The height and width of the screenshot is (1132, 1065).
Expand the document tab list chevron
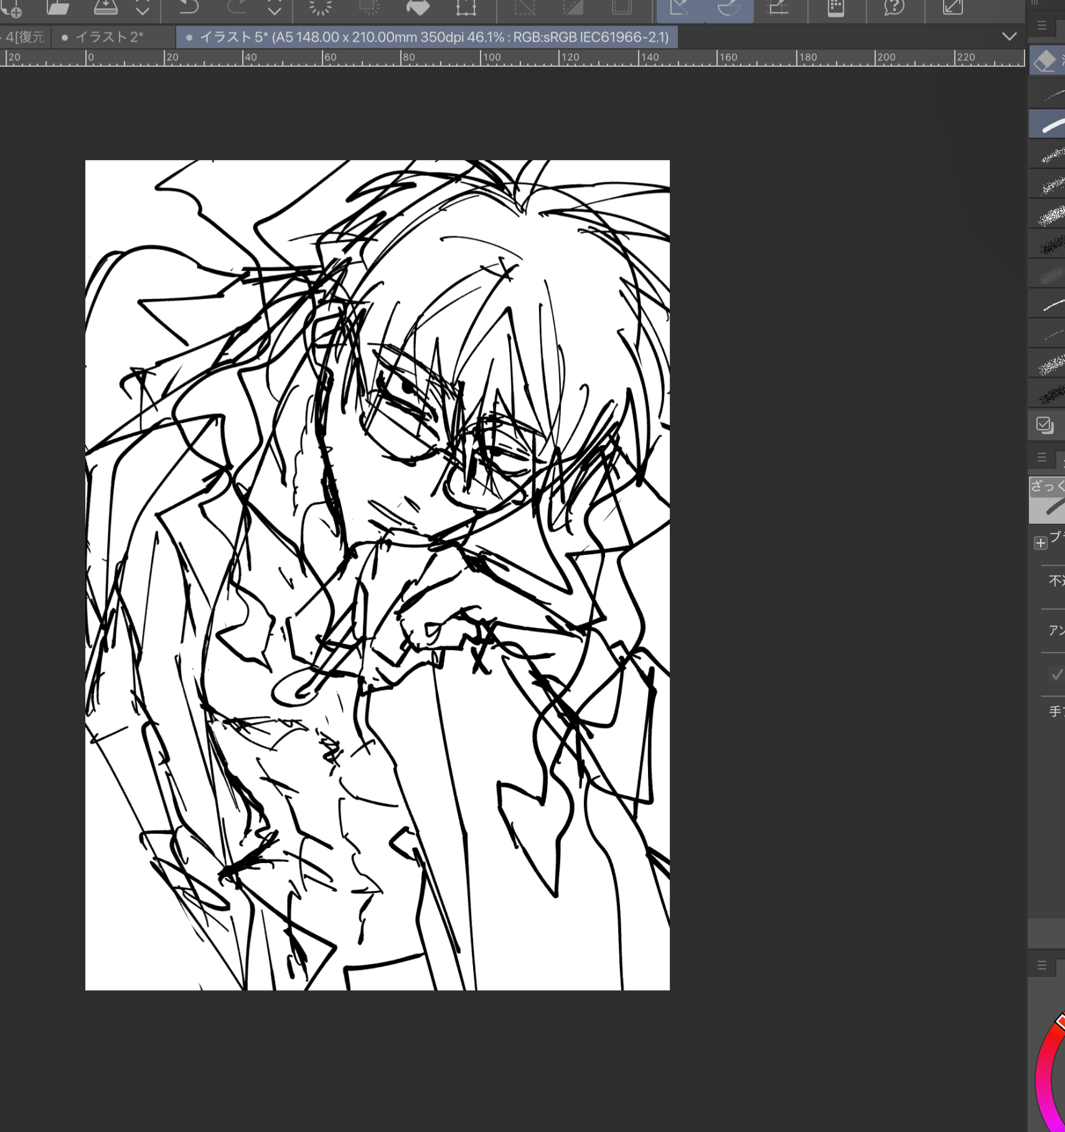(1009, 37)
